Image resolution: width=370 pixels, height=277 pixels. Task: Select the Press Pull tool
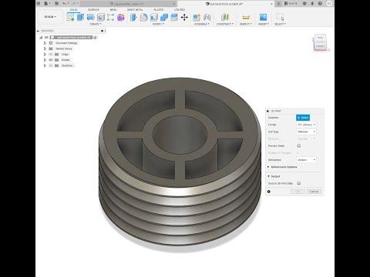pyautogui.click(x=133, y=17)
